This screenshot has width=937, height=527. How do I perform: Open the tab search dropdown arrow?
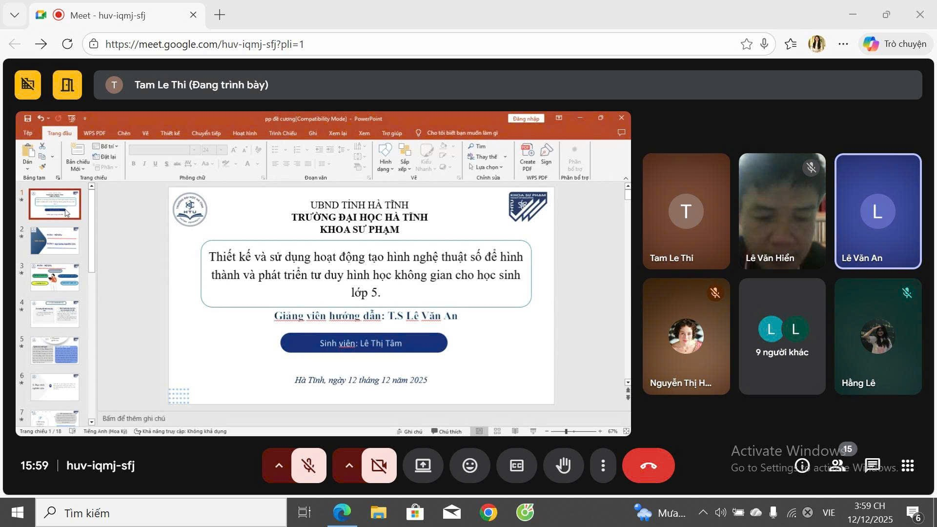point(15,15)
